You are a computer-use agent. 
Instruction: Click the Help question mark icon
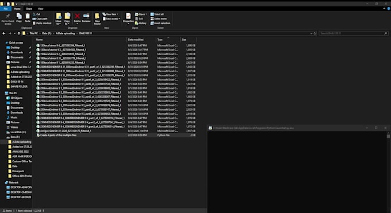pos(389,9)
